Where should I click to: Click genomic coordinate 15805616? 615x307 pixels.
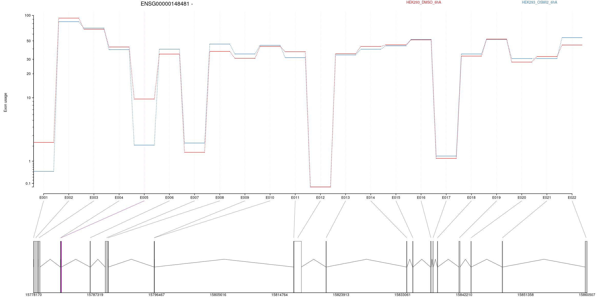tap(218, 295)
